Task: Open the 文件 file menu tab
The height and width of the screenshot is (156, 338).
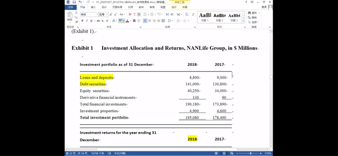Action: pos(70,7)
